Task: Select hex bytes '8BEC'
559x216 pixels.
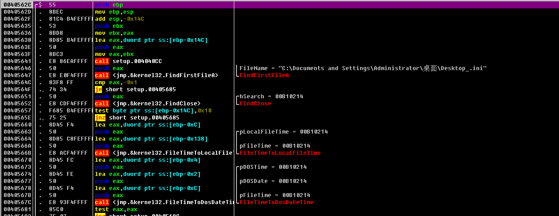Action: tap(56, 12)
